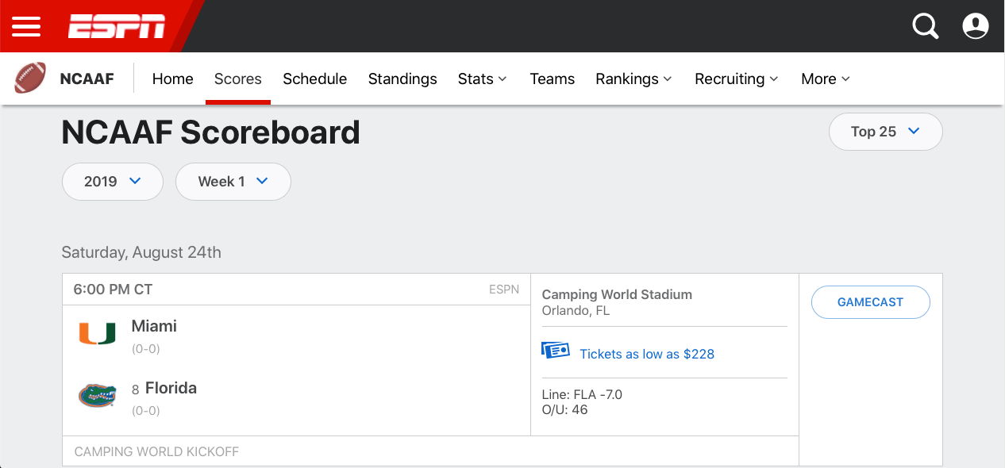
Task: Click the Miami Hurricanes team logo
Action: coord(97,334)
